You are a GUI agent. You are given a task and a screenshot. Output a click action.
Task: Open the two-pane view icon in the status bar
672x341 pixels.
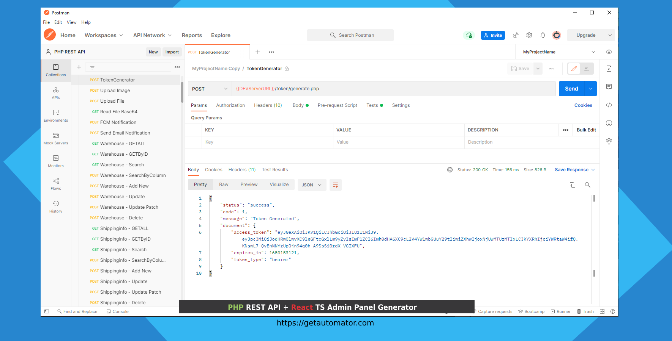click(602, 311)
